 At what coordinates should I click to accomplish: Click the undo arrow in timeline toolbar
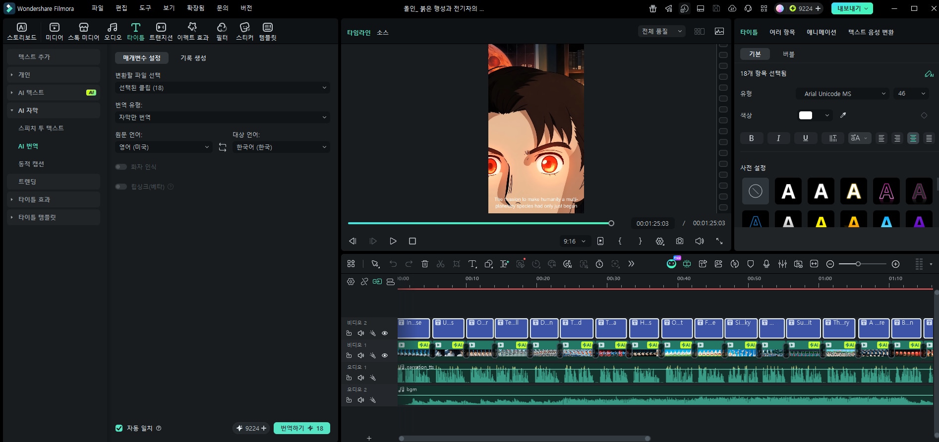pos(393,264)
